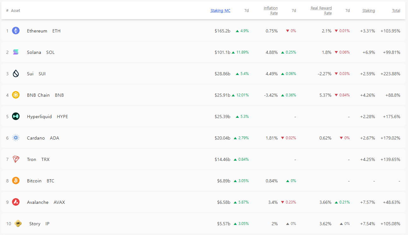Click Tron staking market cap $14.46b

223,159
